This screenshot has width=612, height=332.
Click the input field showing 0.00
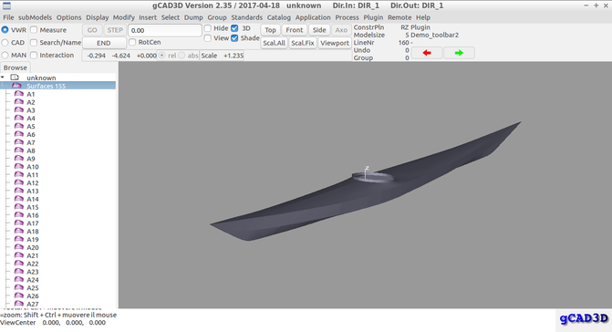165,30
